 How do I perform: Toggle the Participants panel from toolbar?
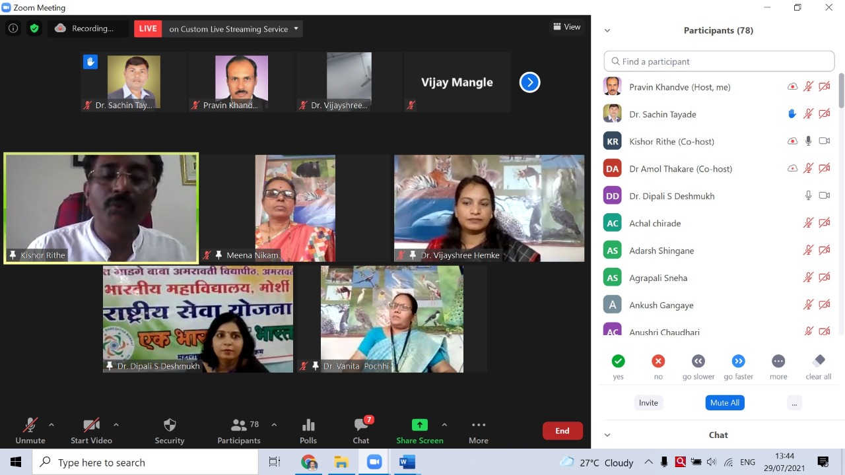coord(239,431)
